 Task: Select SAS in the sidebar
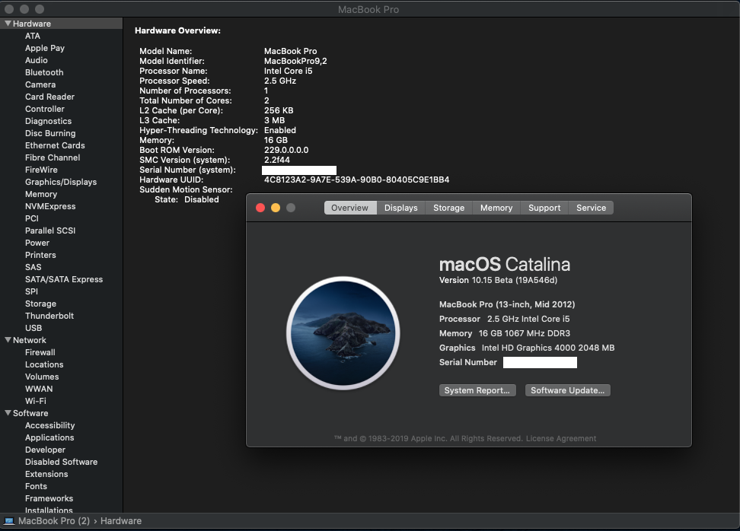tap(33, 267)
